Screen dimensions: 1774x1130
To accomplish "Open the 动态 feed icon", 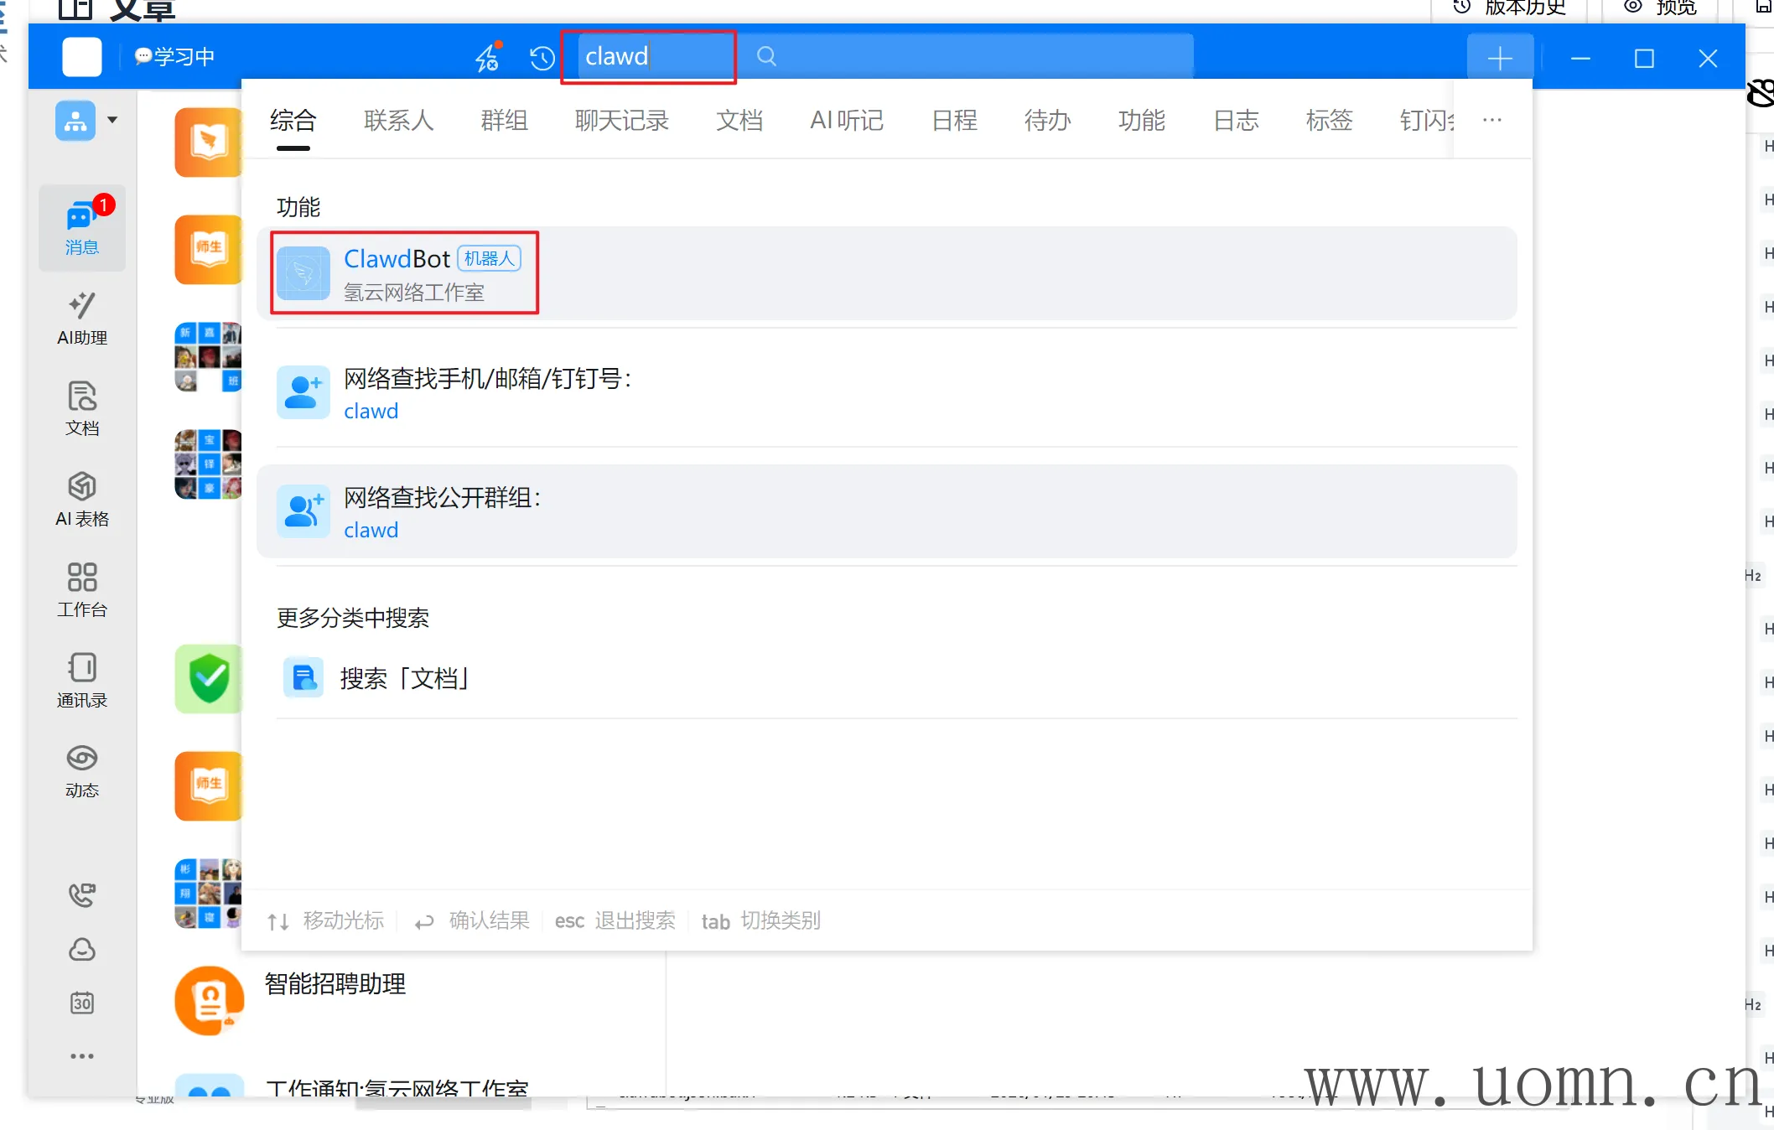I will [x=81, y=770].
